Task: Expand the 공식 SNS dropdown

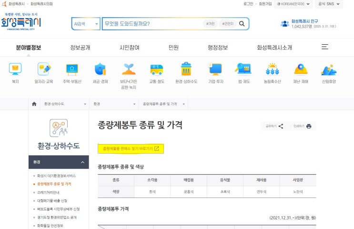Action: 329,4
